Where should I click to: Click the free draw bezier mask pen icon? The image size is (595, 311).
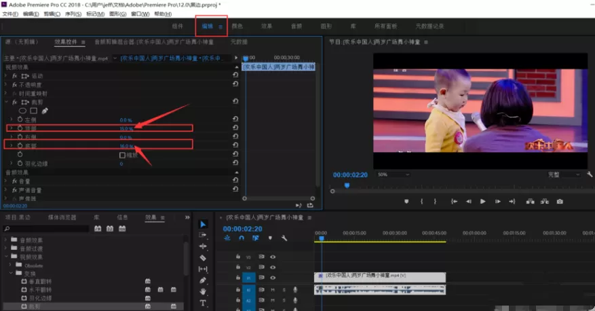coord(45,111)
